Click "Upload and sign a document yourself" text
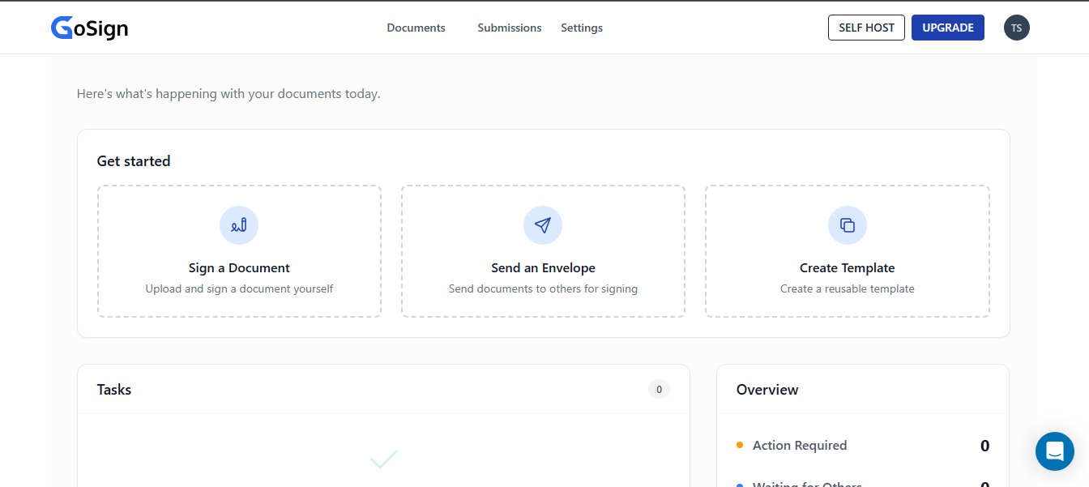The height and width of the screenshot is (487, 1089). 239,288
